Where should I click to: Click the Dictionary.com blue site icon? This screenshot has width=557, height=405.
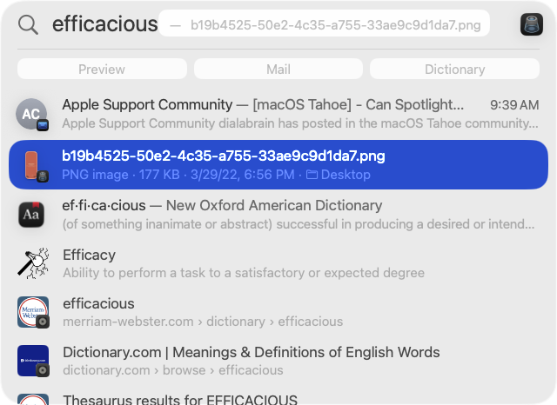tap(33, 361)
